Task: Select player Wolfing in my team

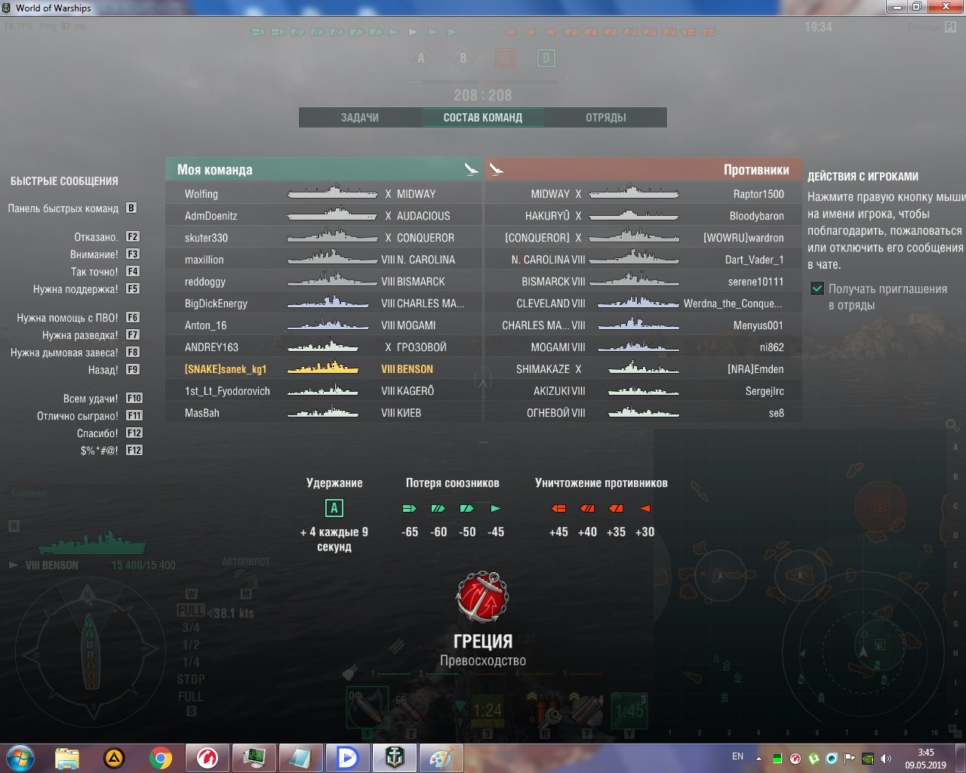Action: coord(202,194)
